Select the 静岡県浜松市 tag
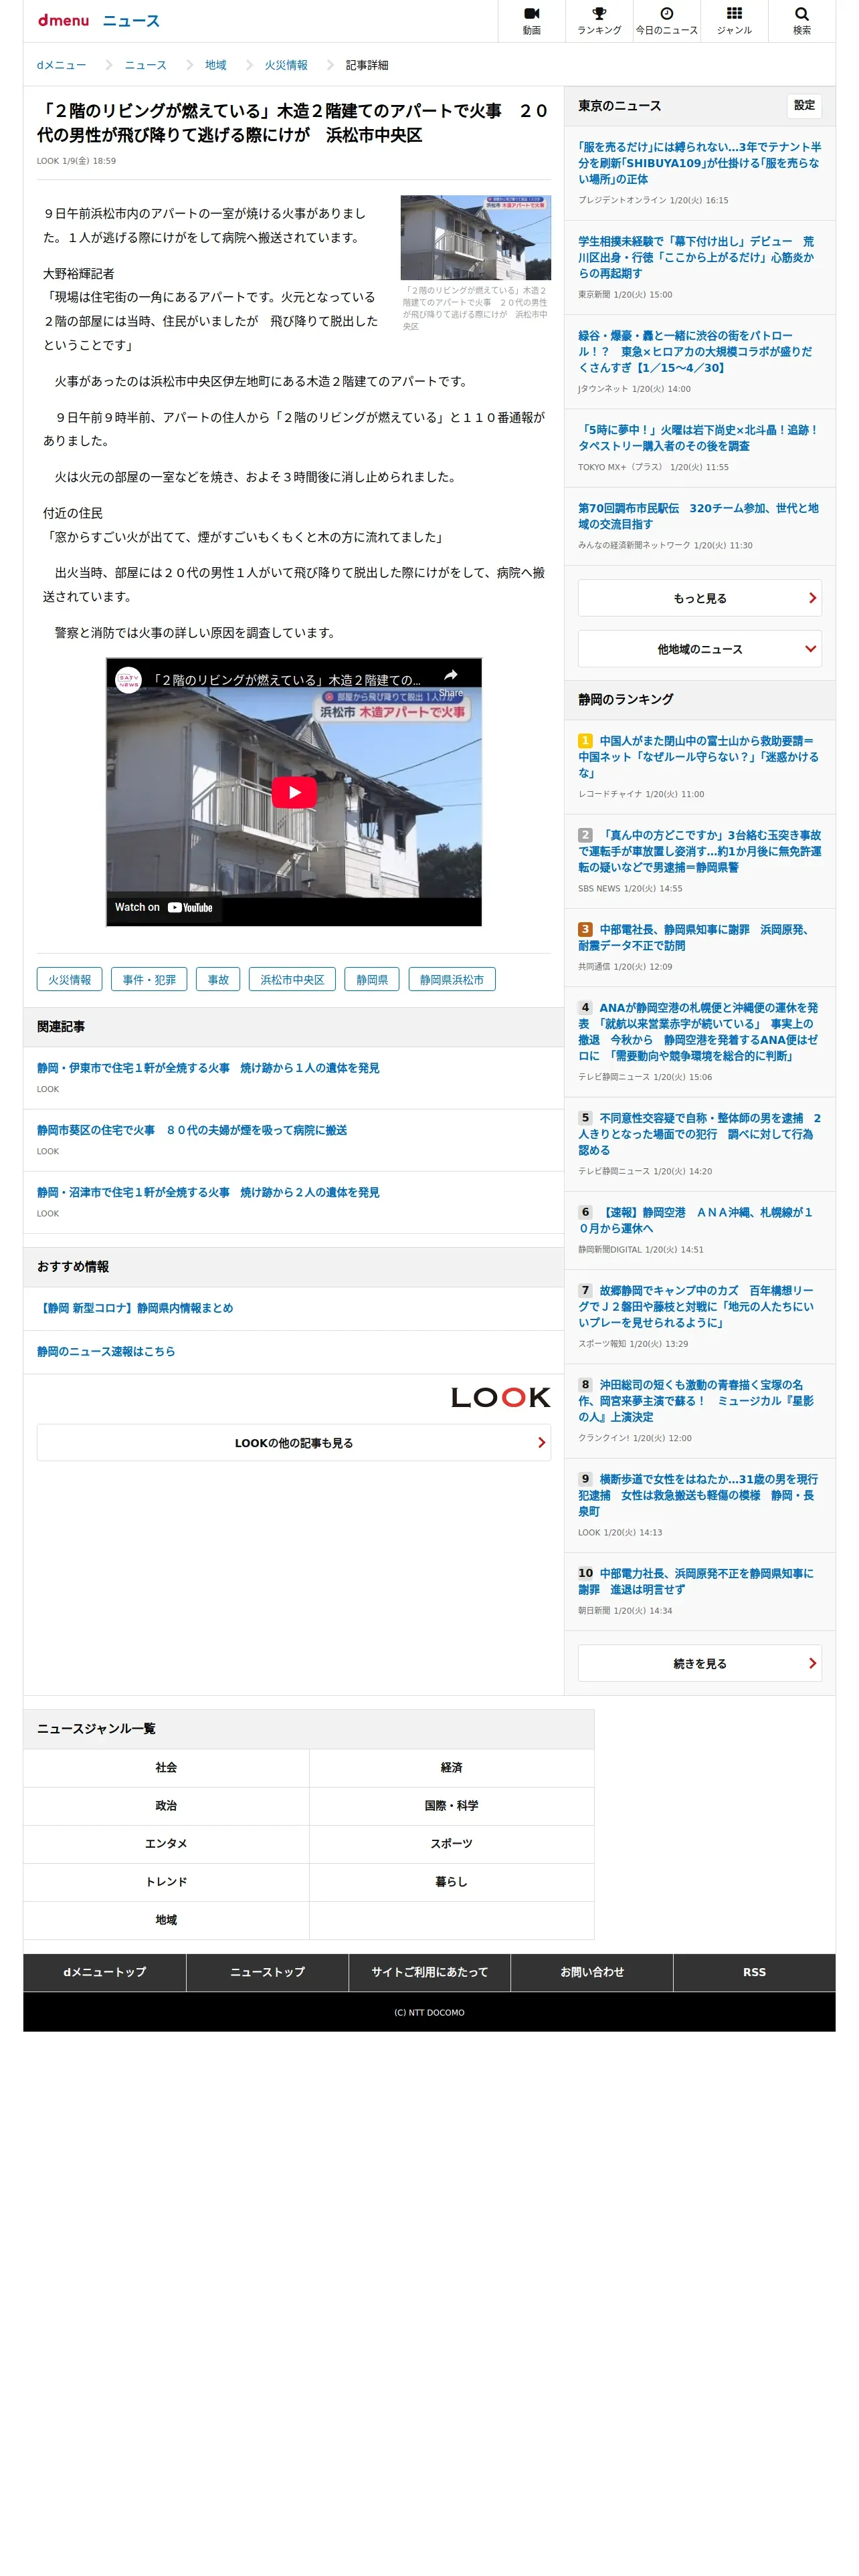859x2576 pixels. click(451, 979)
